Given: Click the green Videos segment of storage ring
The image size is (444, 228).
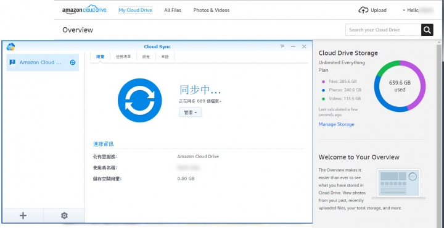Looking at the screenshot, I should (x=385, y=67).
